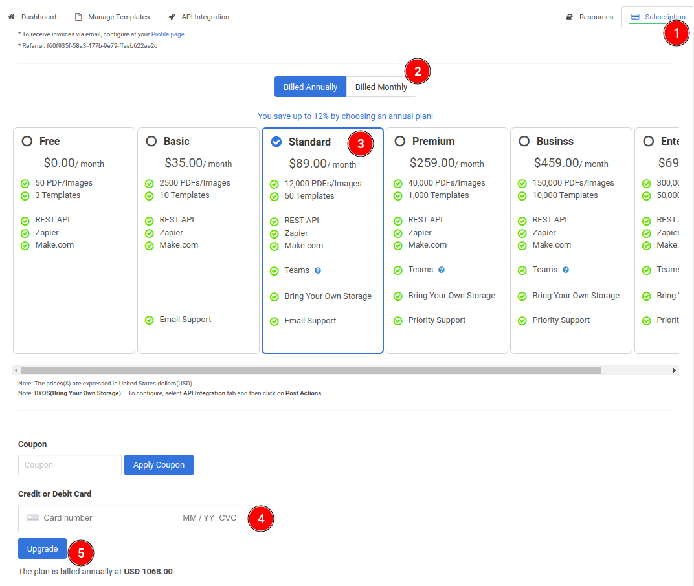Click Teams help icon in Businss plan

(566, 270)
